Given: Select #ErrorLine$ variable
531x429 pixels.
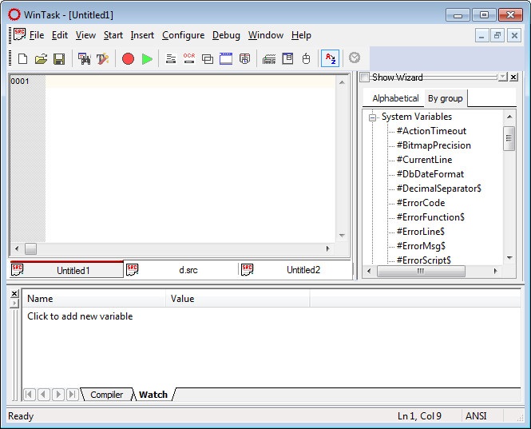Looking at the screenshot, I should [x=420, y=232].
